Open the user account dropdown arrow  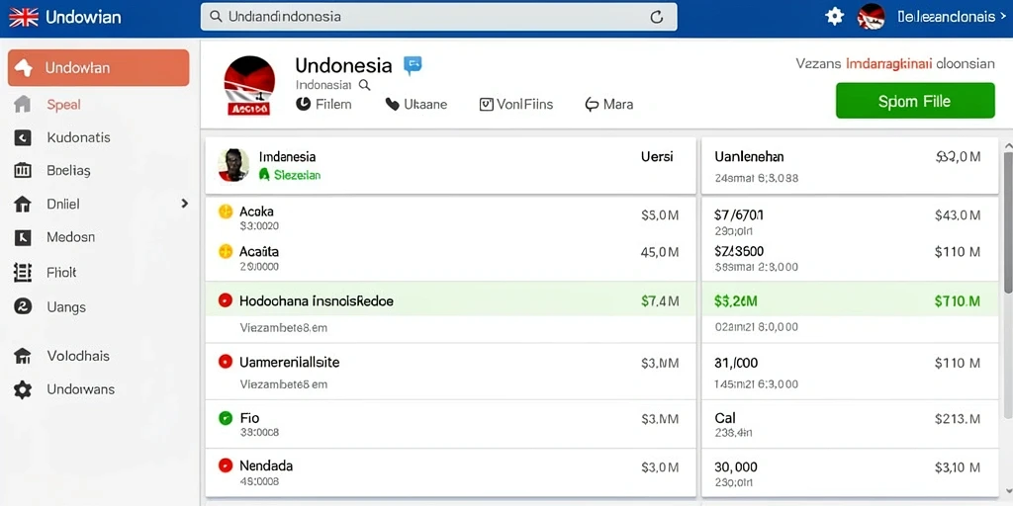(x=1002, y=17)
